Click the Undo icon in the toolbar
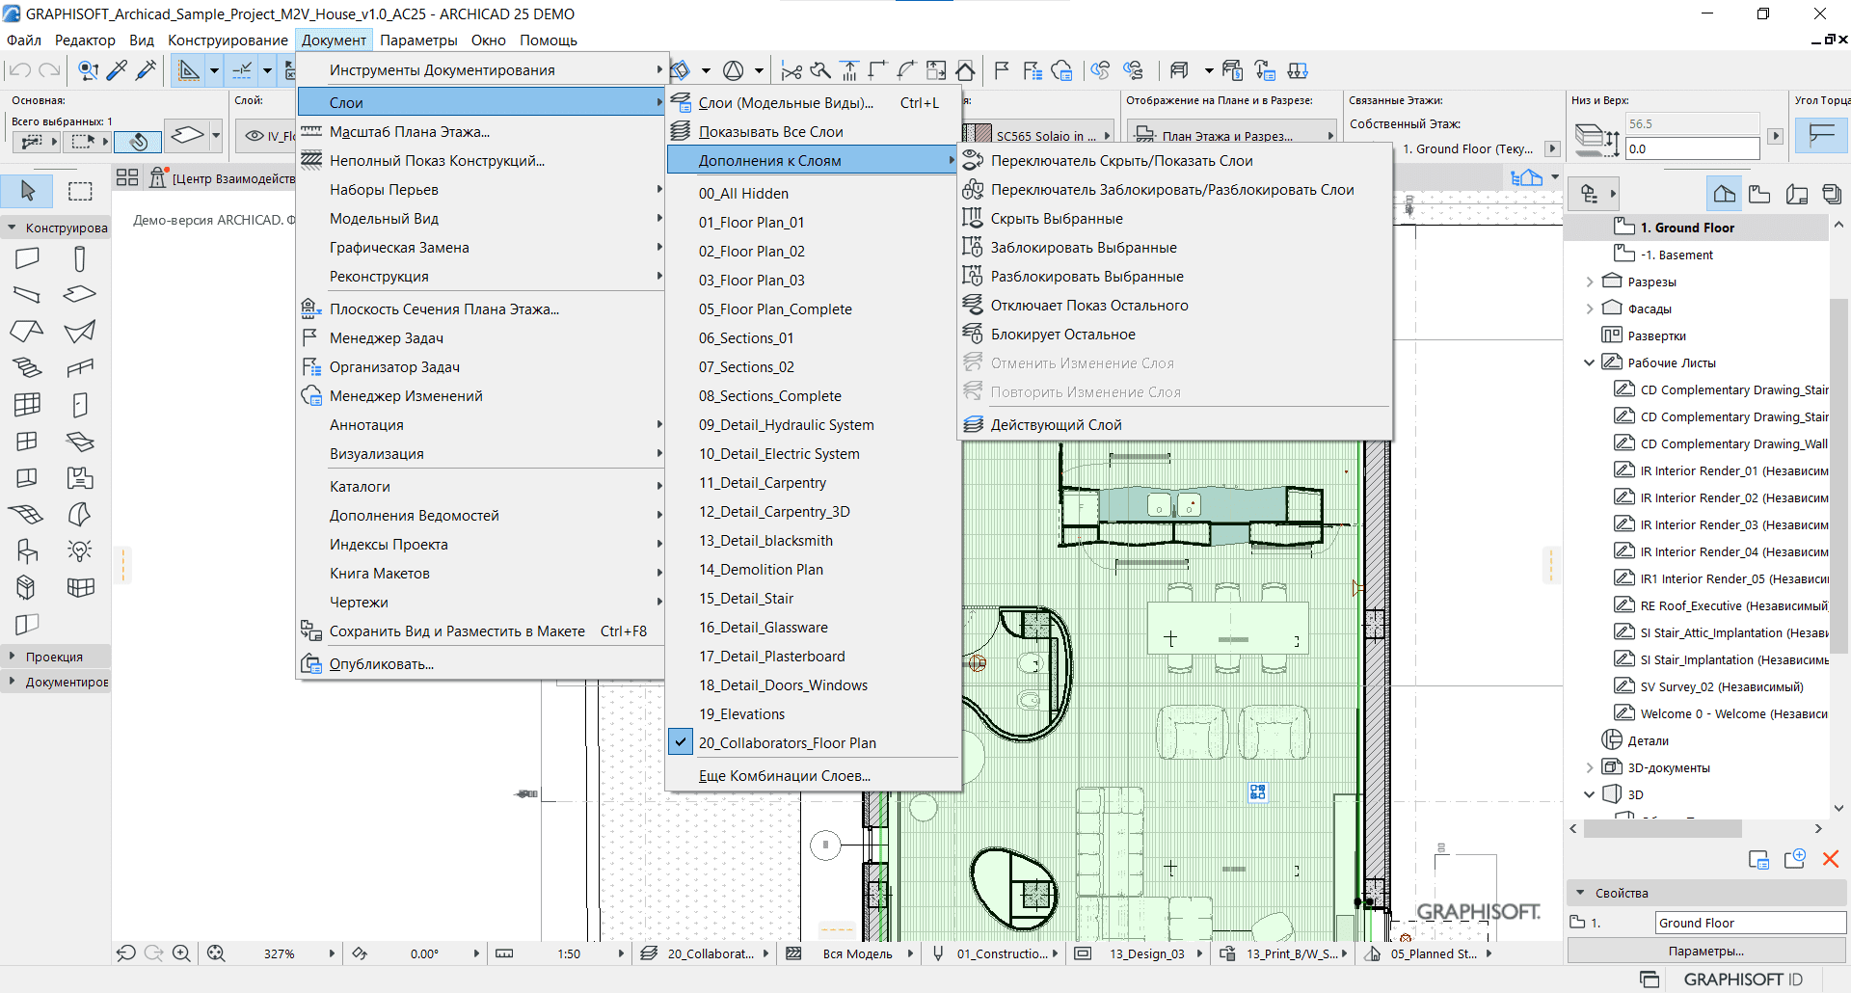The height and width of the screenshot is (993, 1851). tap(20, 70)
